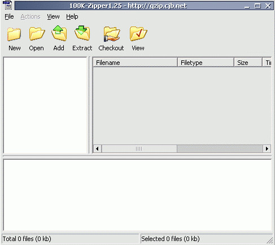Open the Actions menu

pos(30,16)
